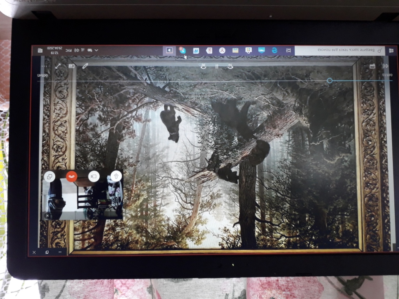Click the taskbar search box
The height and width of the screenshot is (299, 399).
pyautogui.click(x=339, y=50)
